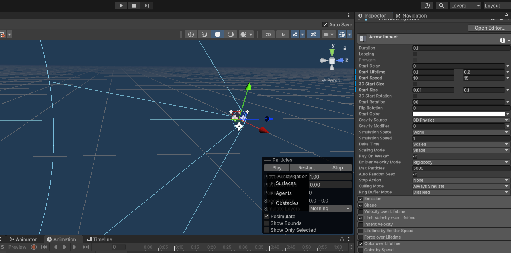Toggle hidden objects visibility eye icon
511x253 pixels.
click(314, 34)
